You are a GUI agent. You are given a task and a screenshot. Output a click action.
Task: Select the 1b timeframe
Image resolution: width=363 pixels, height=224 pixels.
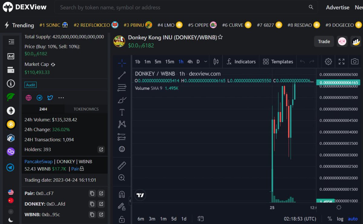click(137, 61)
